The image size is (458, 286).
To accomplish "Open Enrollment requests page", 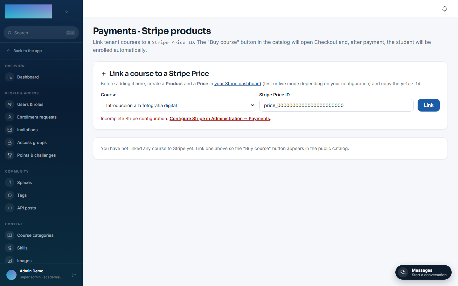I will [x=41, y=117].
